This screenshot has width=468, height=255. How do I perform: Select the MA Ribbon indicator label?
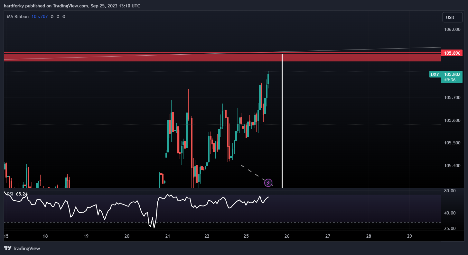pos(18,16)
